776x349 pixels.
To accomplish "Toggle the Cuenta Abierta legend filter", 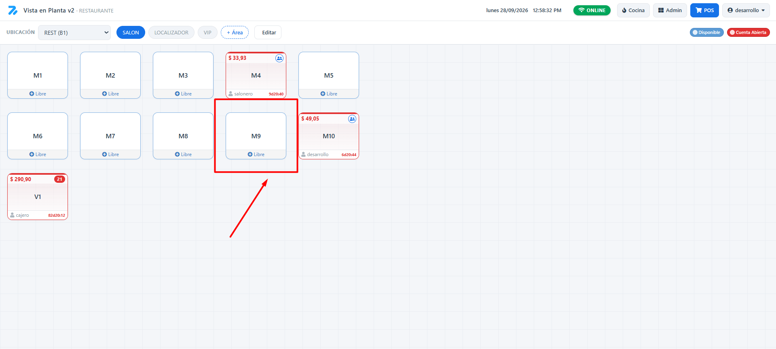I will tap(748, 32).
